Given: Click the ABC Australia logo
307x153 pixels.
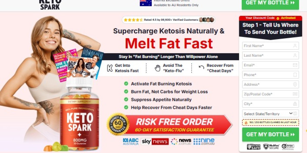Looking at the screenshot, I should click(x=131, y=142).
